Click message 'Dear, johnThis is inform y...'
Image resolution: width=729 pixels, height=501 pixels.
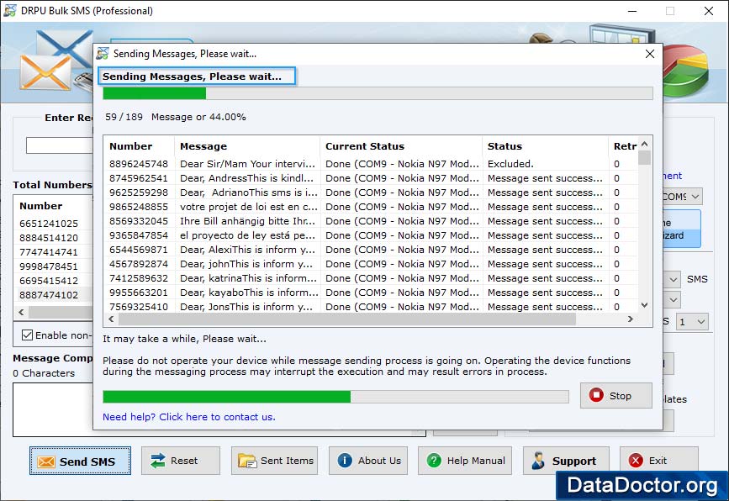246,264
